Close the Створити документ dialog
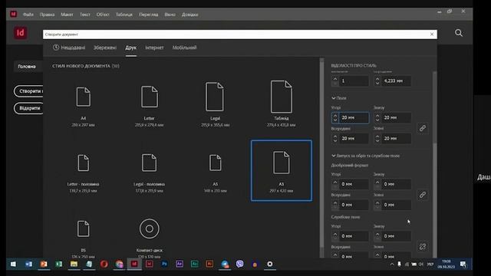The image size is (491, 276). (432, 34)
